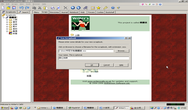Click the Move Up blue arrow icon
The image size is (188, 110).
coord(73,8)
